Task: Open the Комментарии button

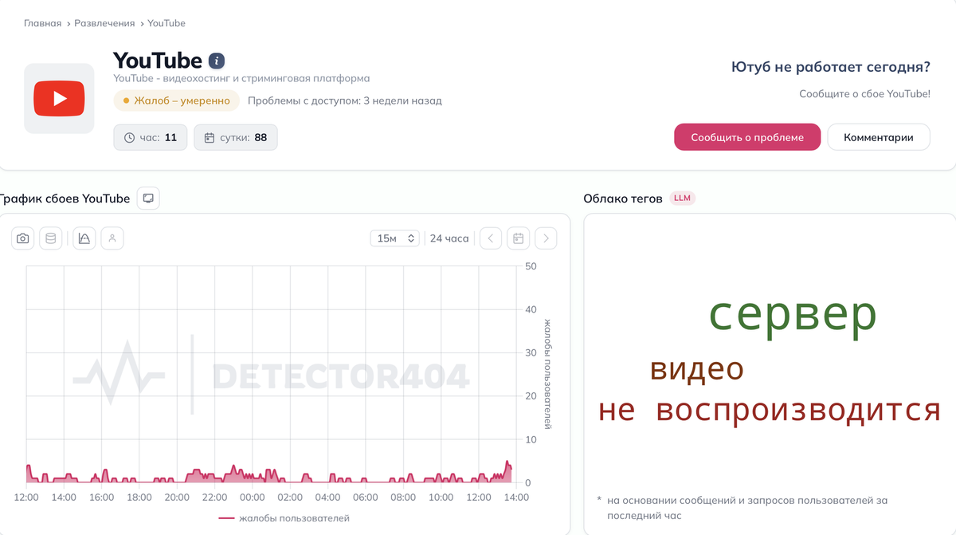Action: click(879, 137)
